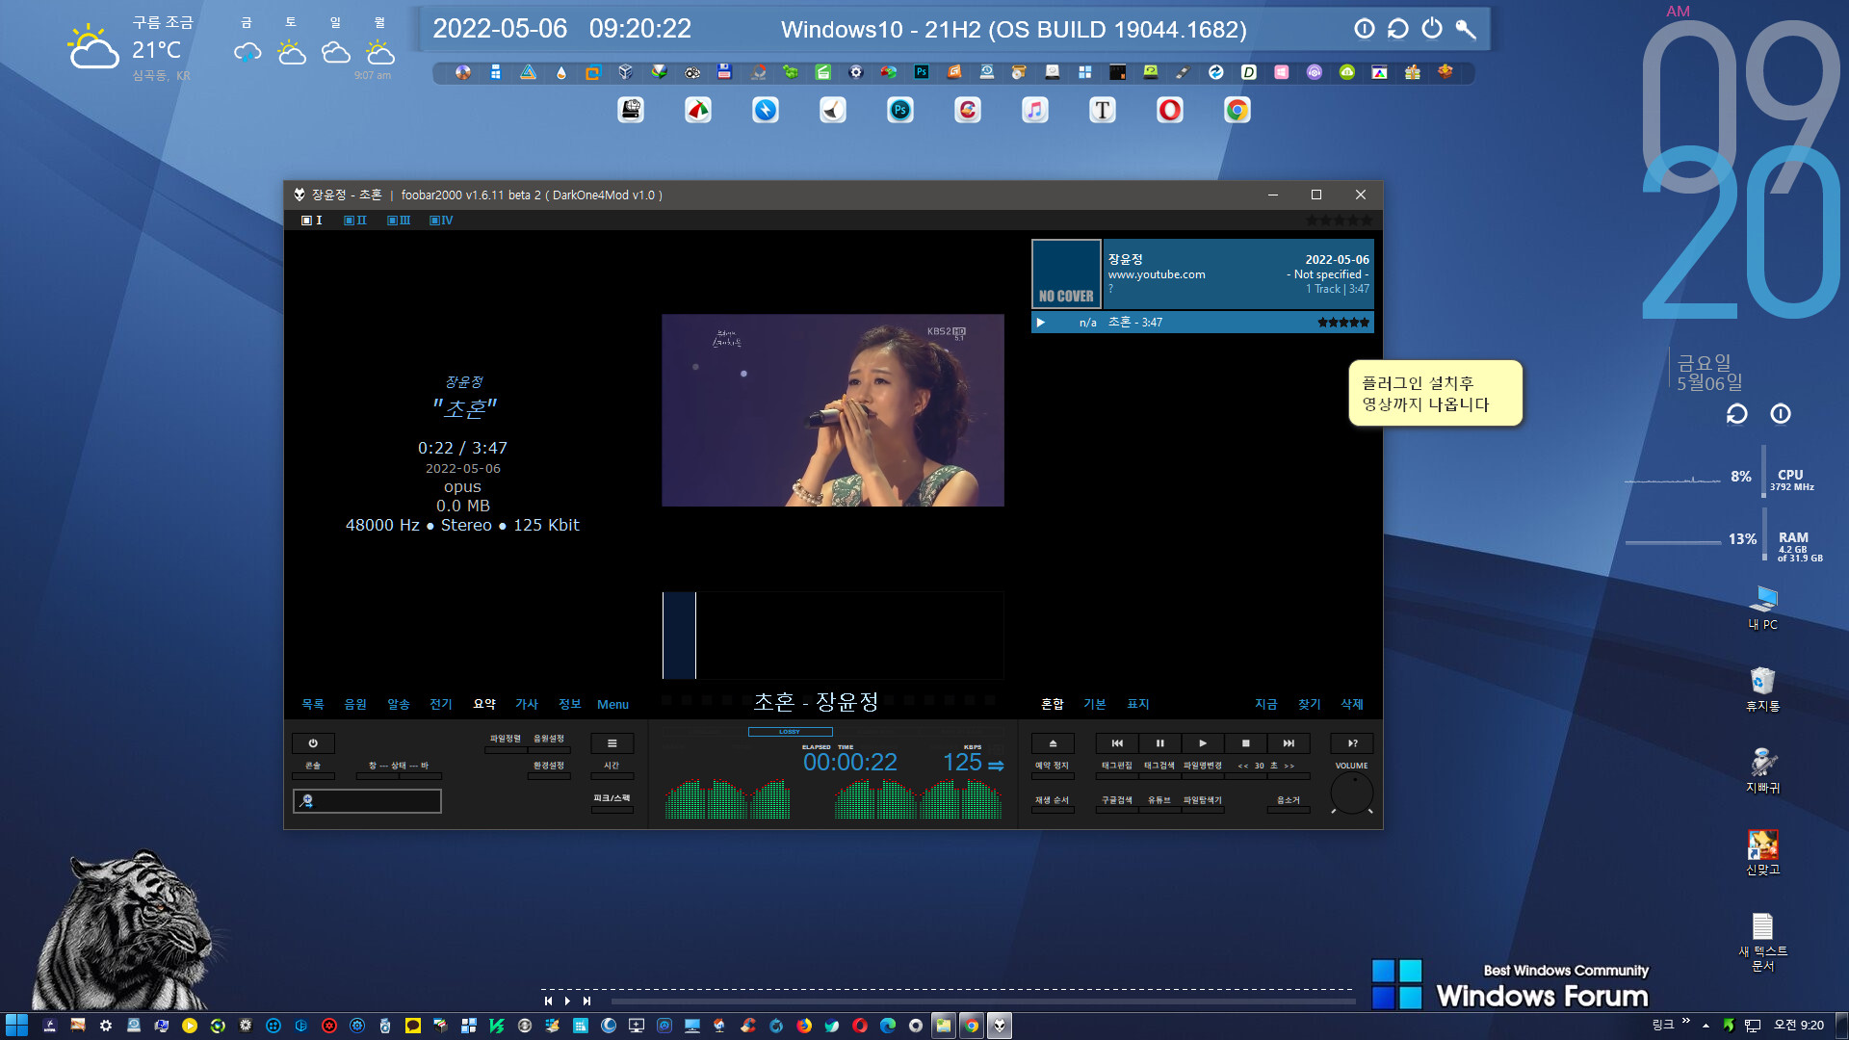Switch to layout tab II
The width and height of the screenshot is (1849, 1040).
pyautogui.click(x=355, y=221)
